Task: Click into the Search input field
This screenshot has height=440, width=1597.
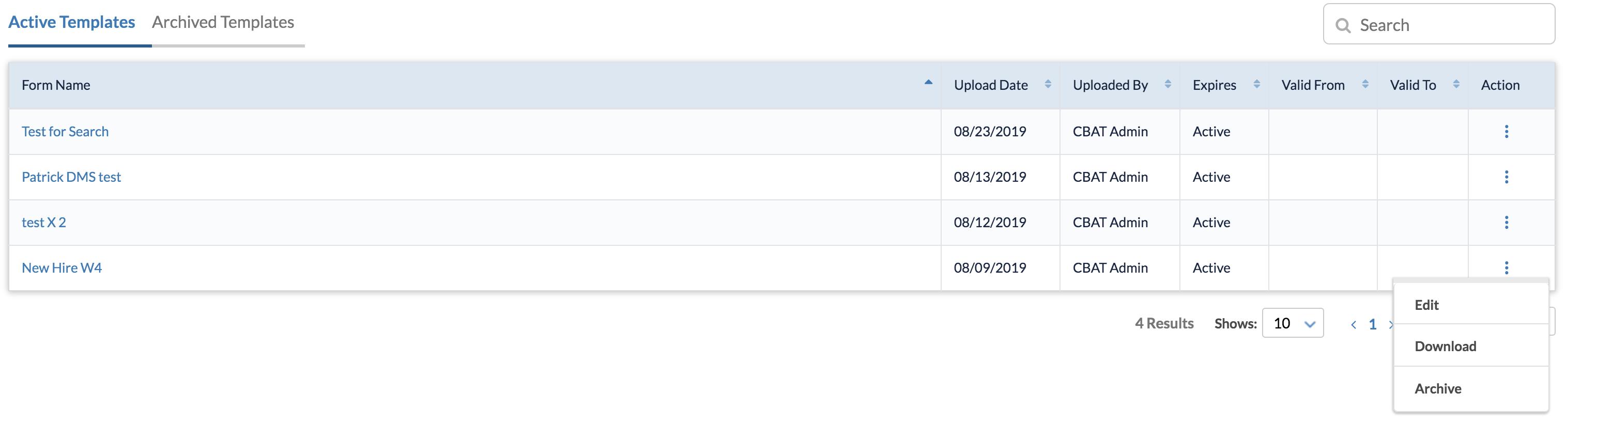Action: tap(1439, 25)
